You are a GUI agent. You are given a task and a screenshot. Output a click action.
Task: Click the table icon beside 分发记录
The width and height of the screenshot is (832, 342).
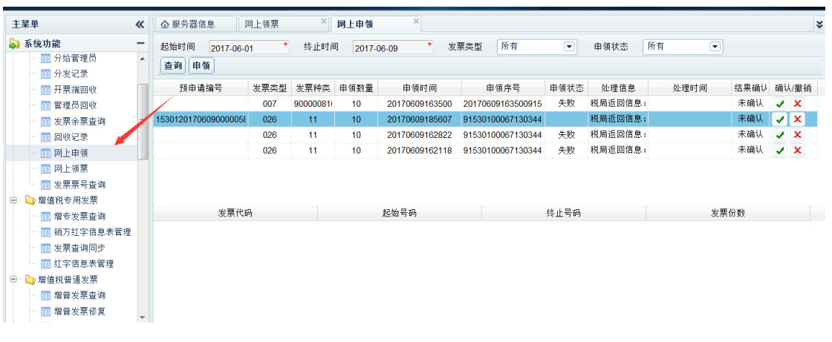click(45, 73)
